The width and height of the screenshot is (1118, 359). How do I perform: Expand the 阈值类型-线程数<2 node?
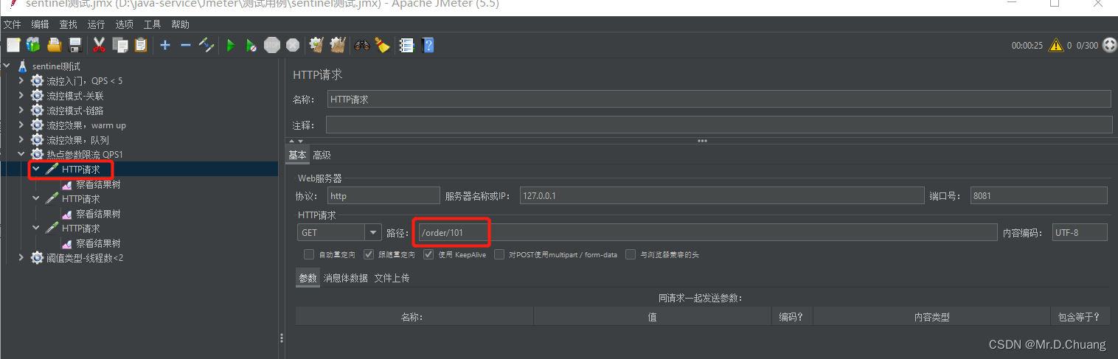tap(21, 258)
